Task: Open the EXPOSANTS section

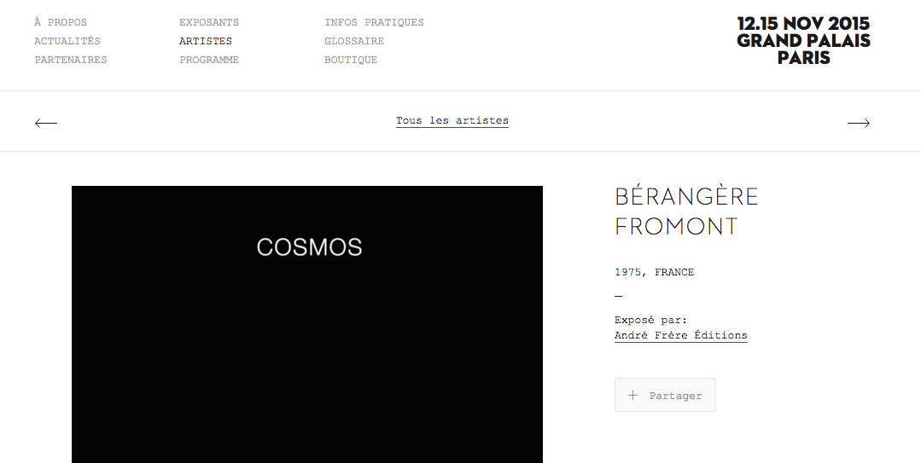Action: tap(209, 22)
